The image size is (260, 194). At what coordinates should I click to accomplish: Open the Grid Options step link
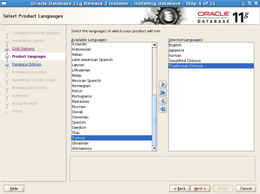coord(24,49)
